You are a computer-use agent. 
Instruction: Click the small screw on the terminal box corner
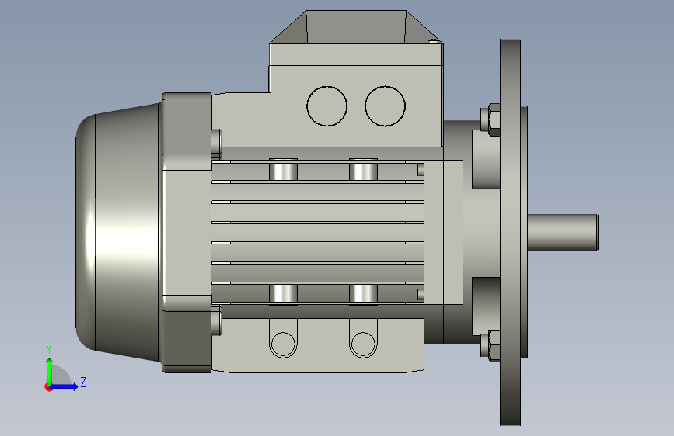coord(435,41)
